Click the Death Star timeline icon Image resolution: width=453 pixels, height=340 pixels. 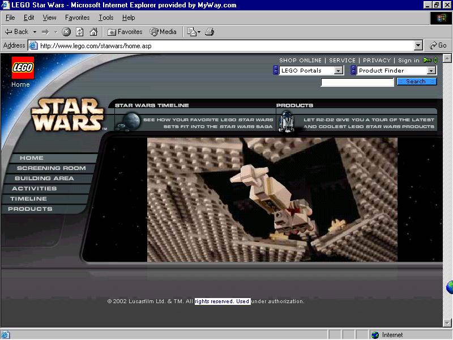(131, 120)
